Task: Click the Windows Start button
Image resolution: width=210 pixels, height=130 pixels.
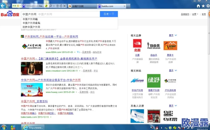Action: click(4, 128)
